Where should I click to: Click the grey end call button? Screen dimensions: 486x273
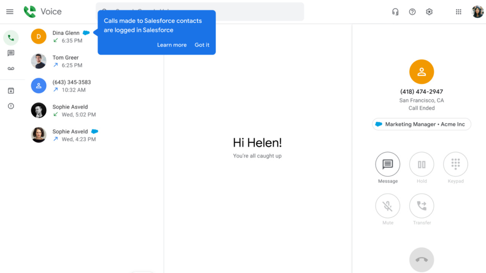point(421,260)
